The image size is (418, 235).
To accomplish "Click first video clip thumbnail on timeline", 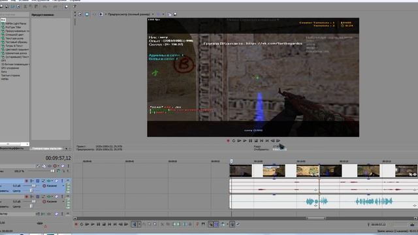I will 241,171.
